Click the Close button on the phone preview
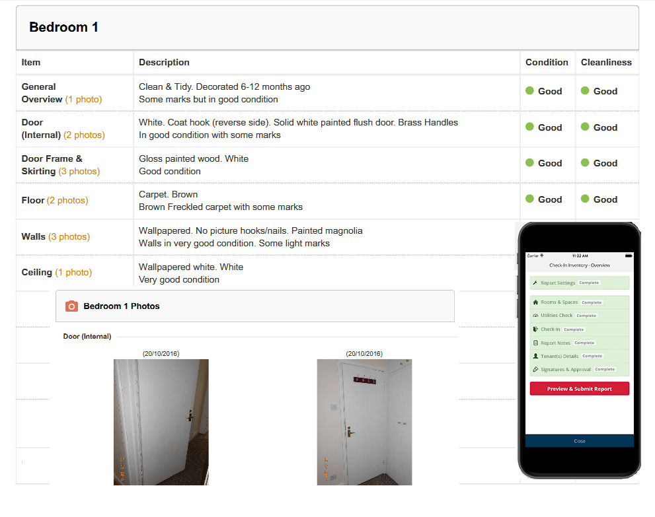655x517 pixels. coord(579,441)
